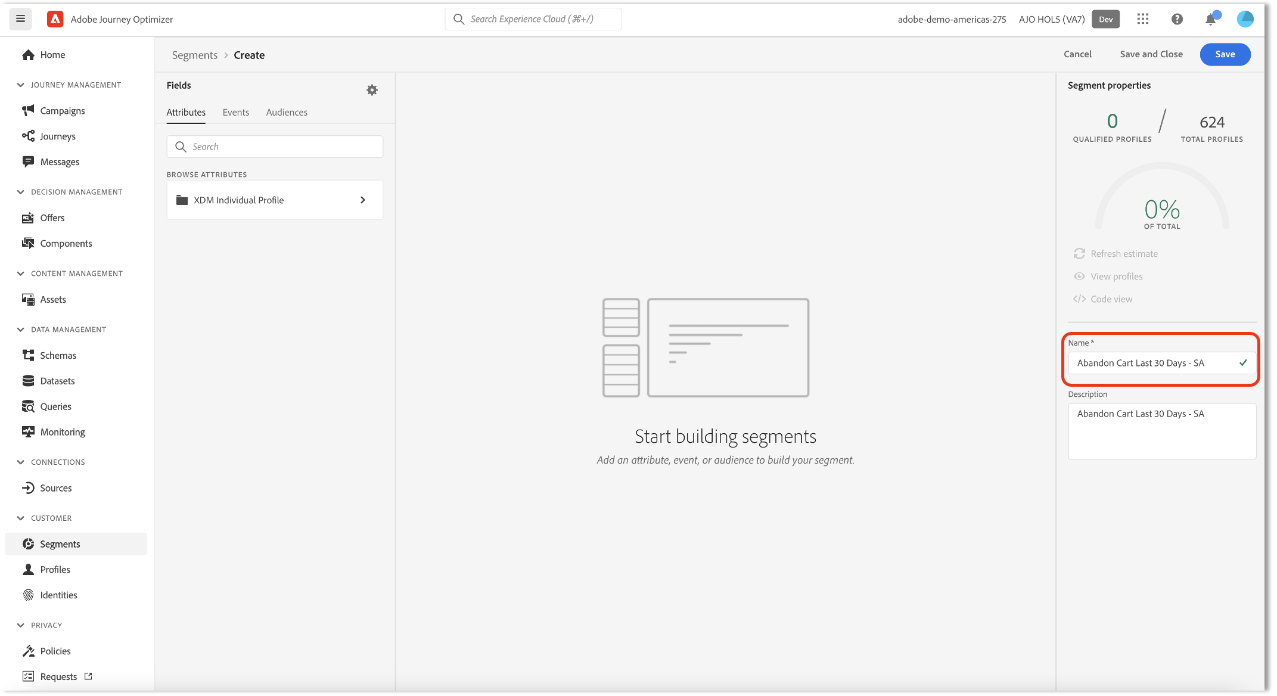The image size is (1277, 696).
Task: Open Policies from sidebar
Action: (46, 652)
